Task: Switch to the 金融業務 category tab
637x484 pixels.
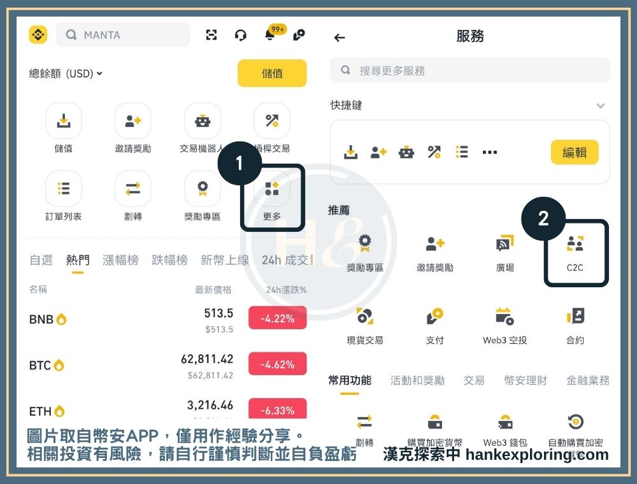Action: click(x=588, y=380)
